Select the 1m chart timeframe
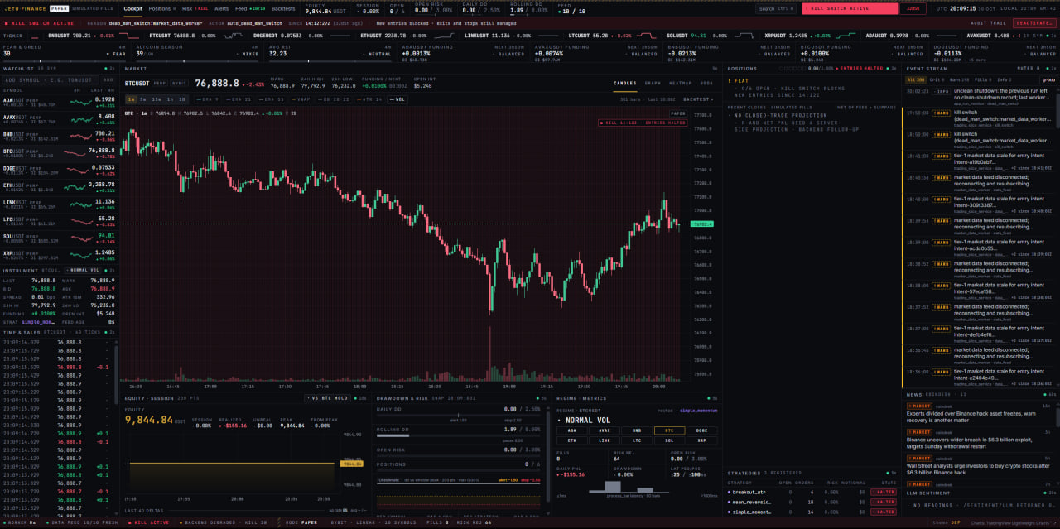This screenshot has height=529, width=1060. (131, 99)
